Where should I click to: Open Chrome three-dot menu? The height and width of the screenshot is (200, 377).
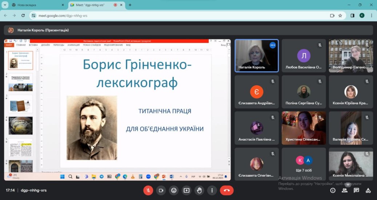tap(372, 16)
